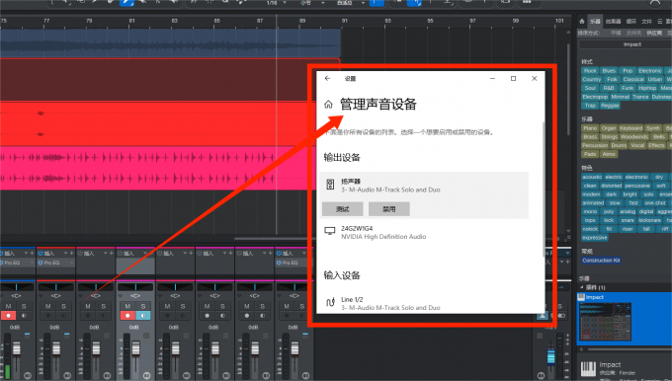Sort browser by 供应商
This screenshot has height=381, width=672.
pyautogui.click(x=654, y=33)
